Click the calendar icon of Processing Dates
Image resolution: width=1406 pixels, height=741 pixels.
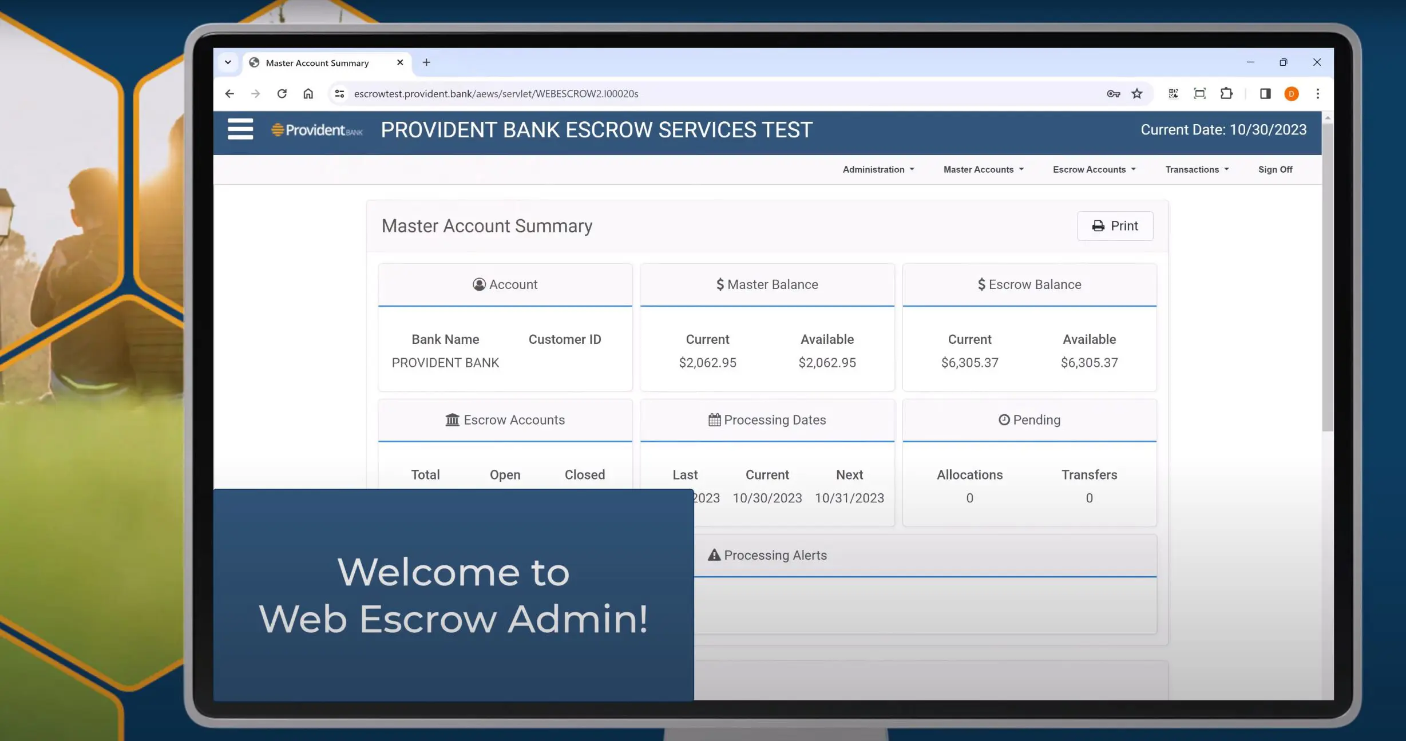click(x=714, y=419)
